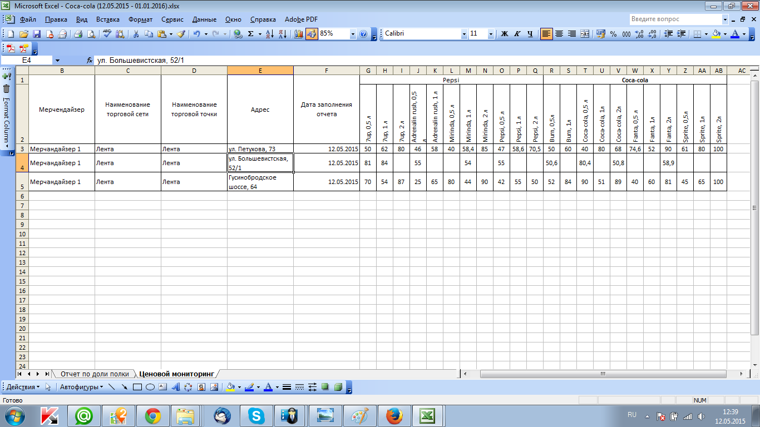Click the Merge and Center icon
Viewport: 760px width, 427px height.
click(x=585, y=34)
